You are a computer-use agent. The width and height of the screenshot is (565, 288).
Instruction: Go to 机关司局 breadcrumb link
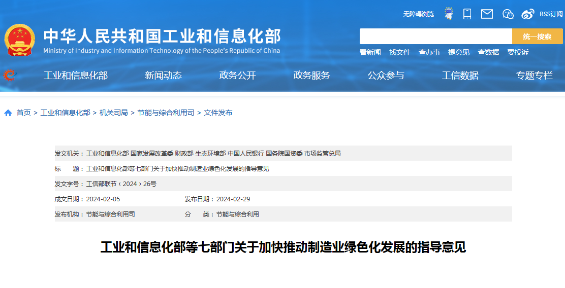[113, 113]
